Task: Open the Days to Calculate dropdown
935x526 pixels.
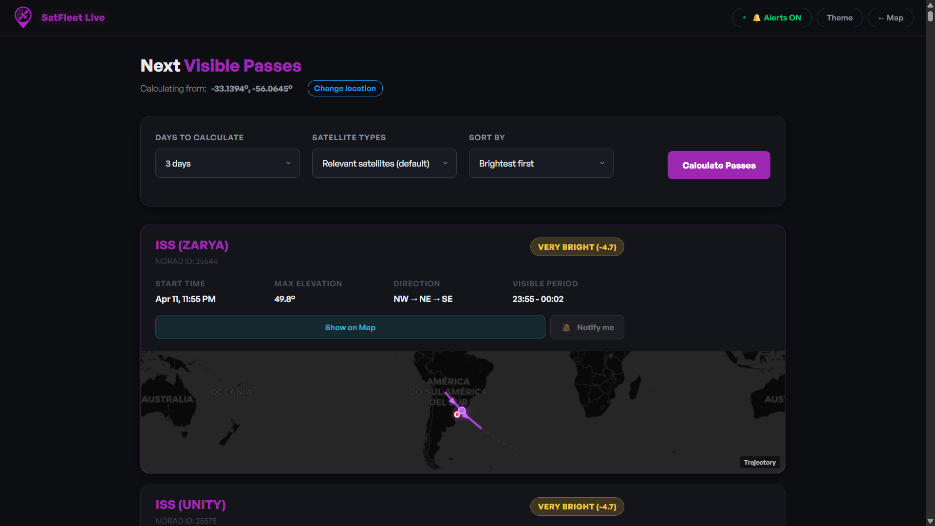Action: [227, 163]
